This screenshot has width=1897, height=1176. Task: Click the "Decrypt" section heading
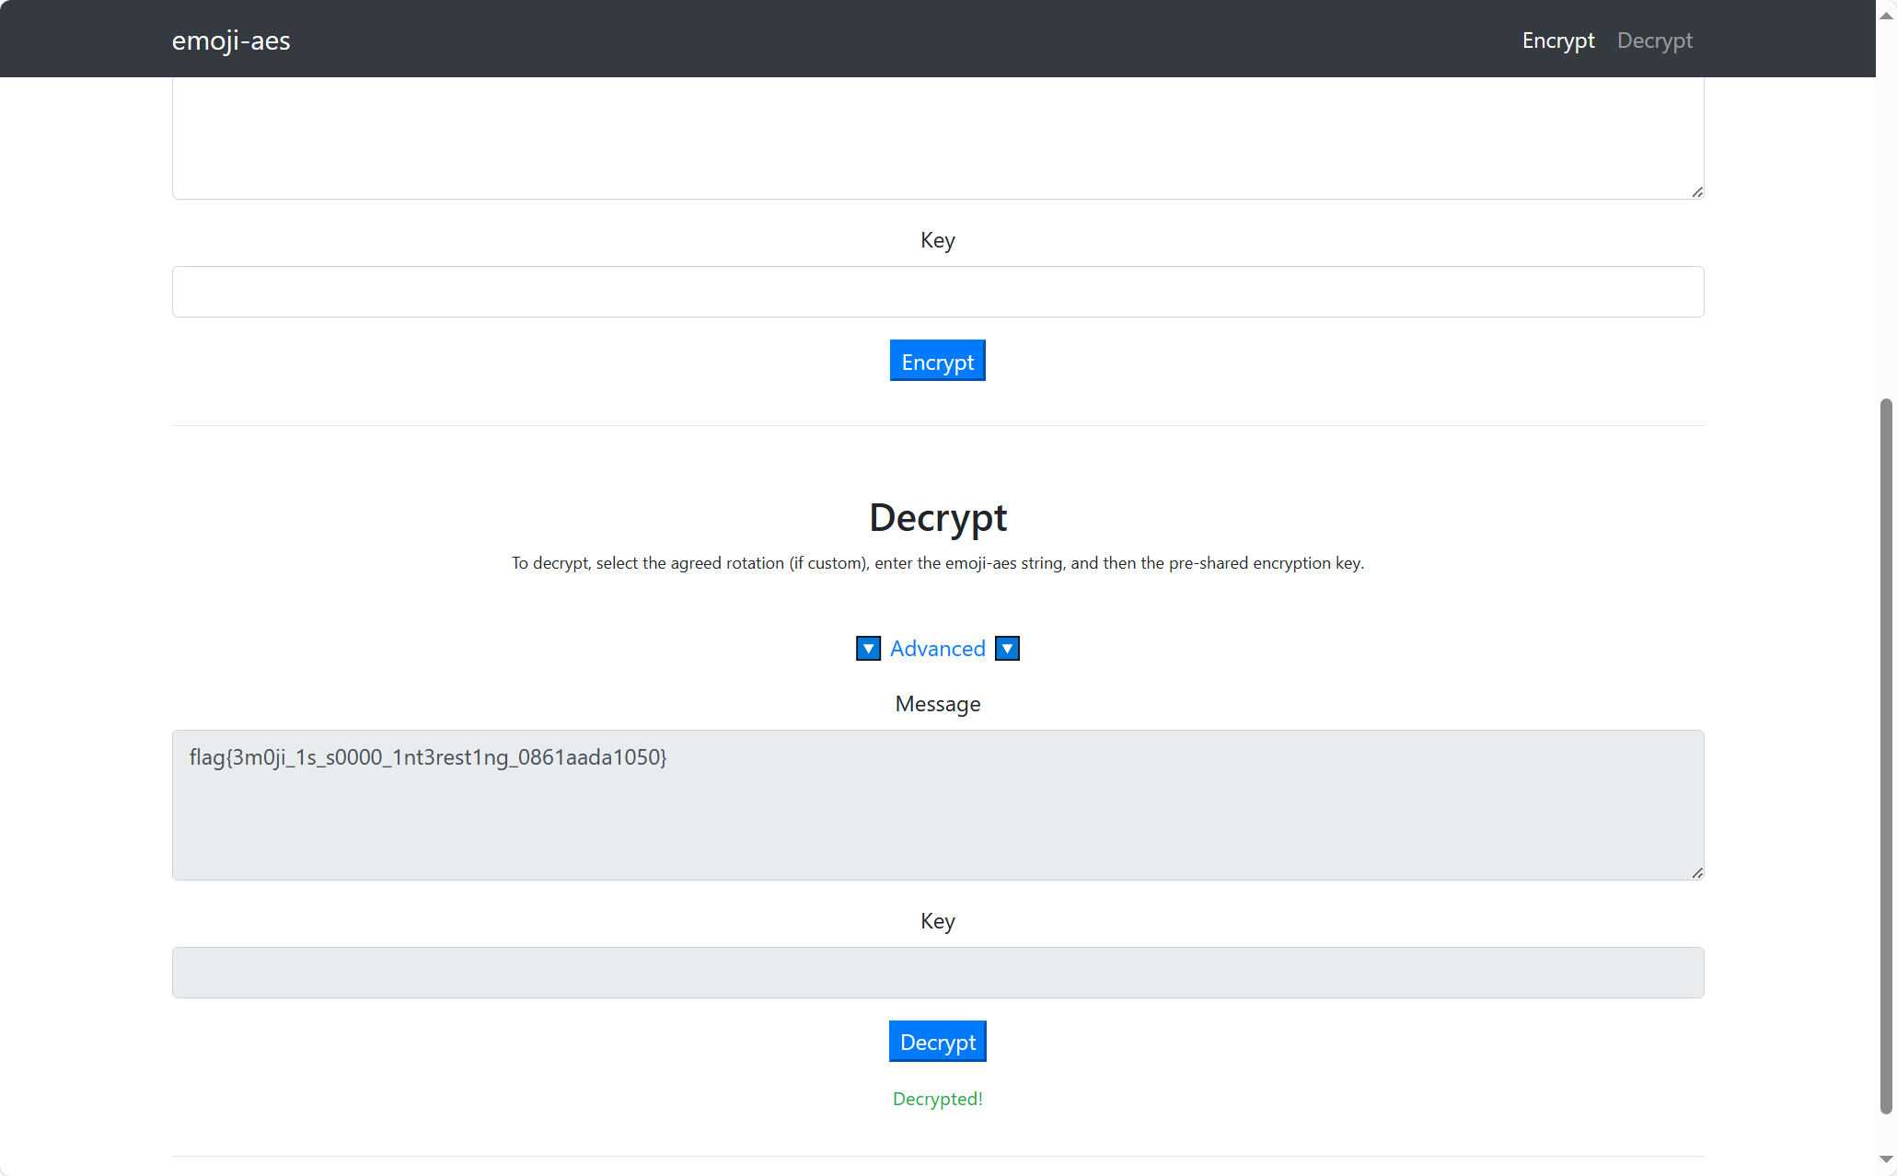click(937, 517)
